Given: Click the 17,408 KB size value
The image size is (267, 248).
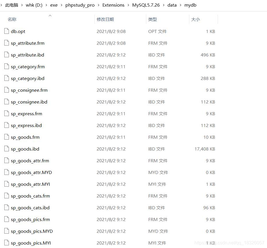Looking at the screenshot, I should tap(205, 149).
